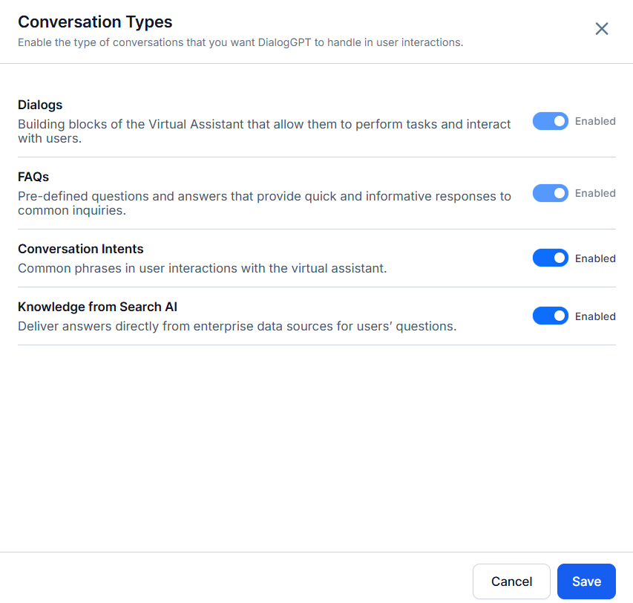Select the FAQs heading
Screen dimensions: 633x603
(x=33, y=177)
